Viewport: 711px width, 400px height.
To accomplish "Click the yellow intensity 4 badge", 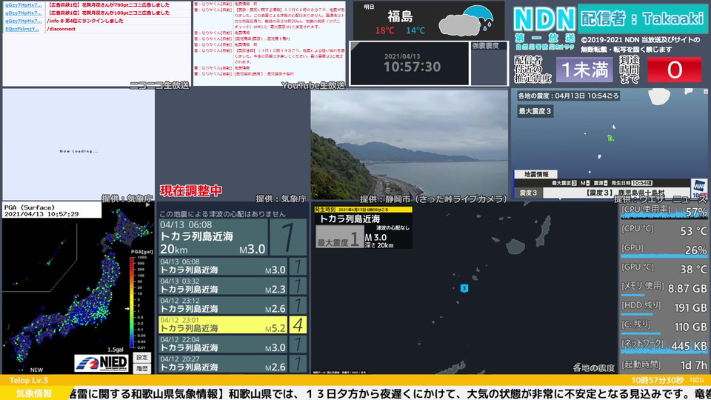I will pos(298,324).
